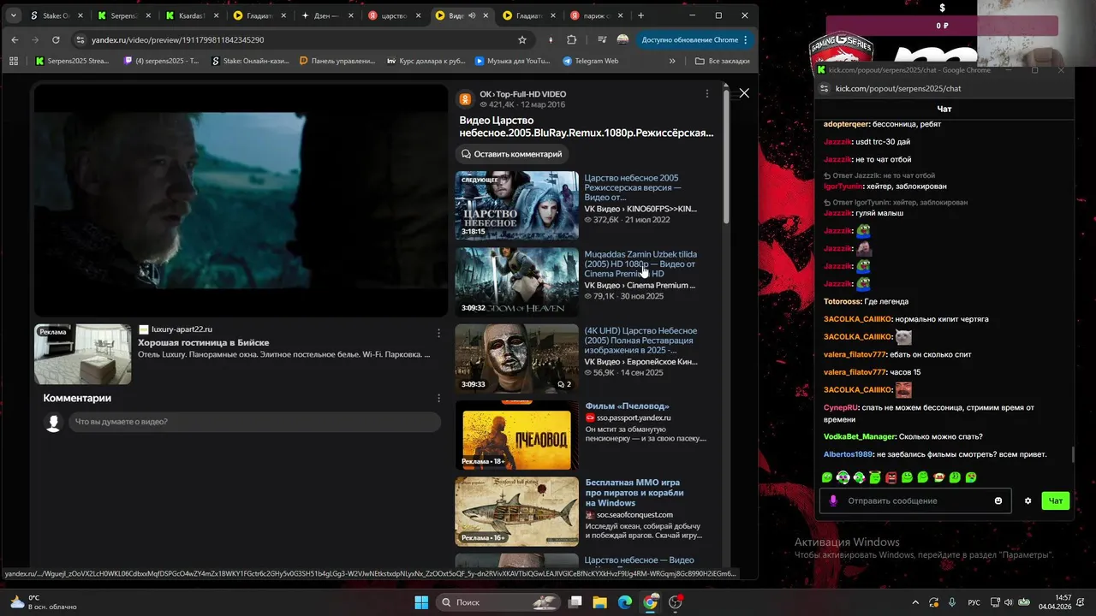The width and height of the screenshot is (1096, 616).
Task: Reload the page with the refresh icon
Action: (56, 39)
